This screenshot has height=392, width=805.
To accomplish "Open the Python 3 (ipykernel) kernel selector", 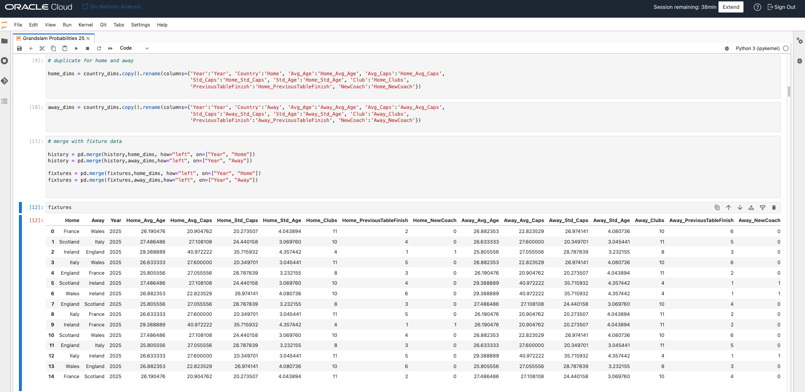I will click(757, 48).
